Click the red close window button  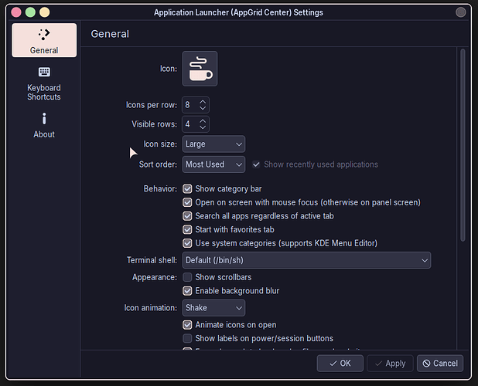point(16,12)
